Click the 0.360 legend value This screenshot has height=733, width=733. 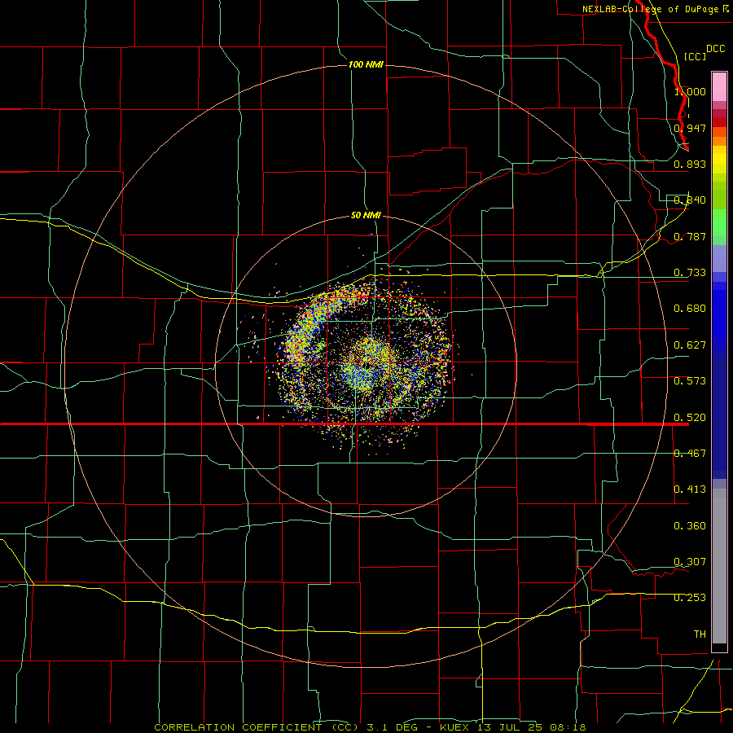[x=690, y=526]
